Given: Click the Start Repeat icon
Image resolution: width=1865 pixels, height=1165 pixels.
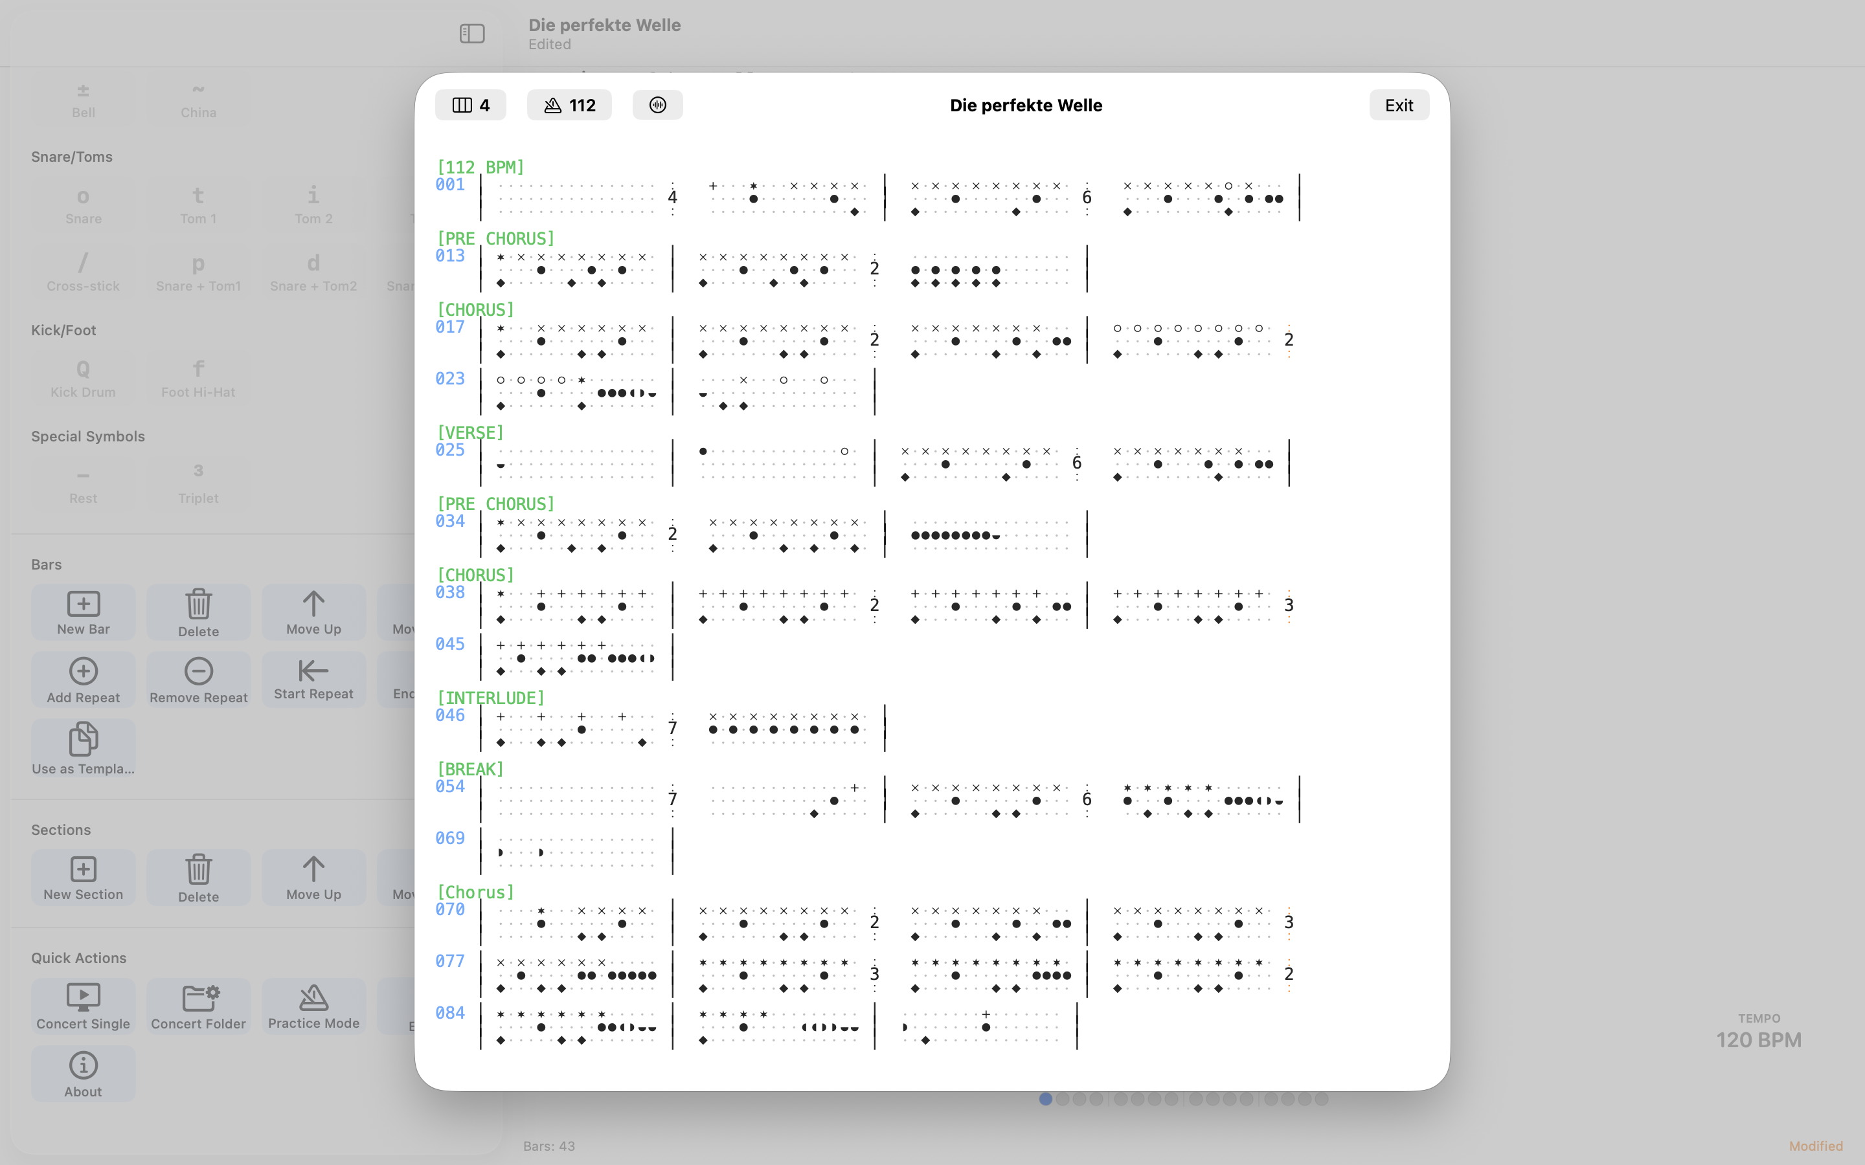Looking at the screenshot, I should point(313,679).
